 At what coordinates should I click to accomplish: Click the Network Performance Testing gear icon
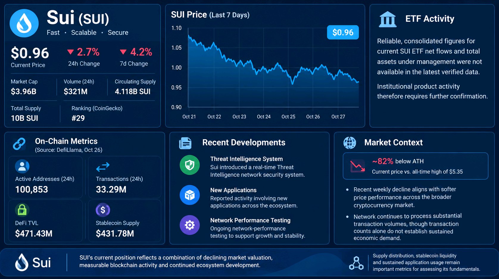[190, 225]
